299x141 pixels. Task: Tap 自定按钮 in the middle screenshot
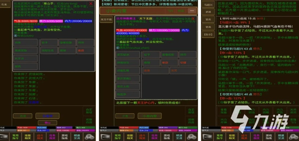pyautogui.click(x=191, y=111)
